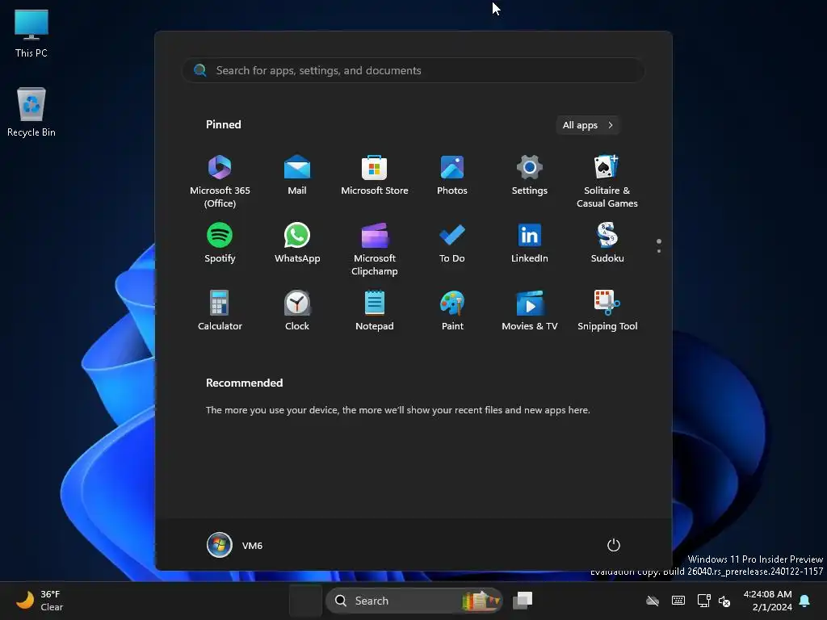Viewport: 827px width, 620px height.
Task: Open the To Do app
Action: tap(452, 242)
